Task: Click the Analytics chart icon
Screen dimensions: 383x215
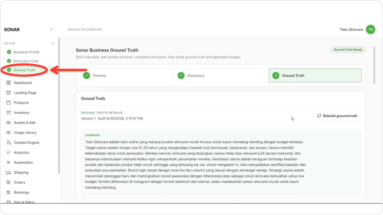Action: point(9,153)
